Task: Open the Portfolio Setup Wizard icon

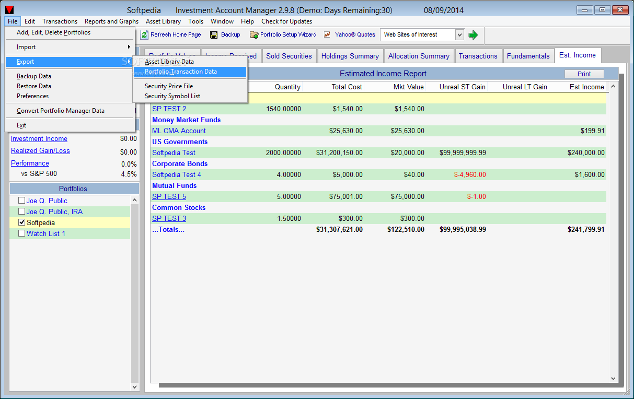Action: point(254,35)
